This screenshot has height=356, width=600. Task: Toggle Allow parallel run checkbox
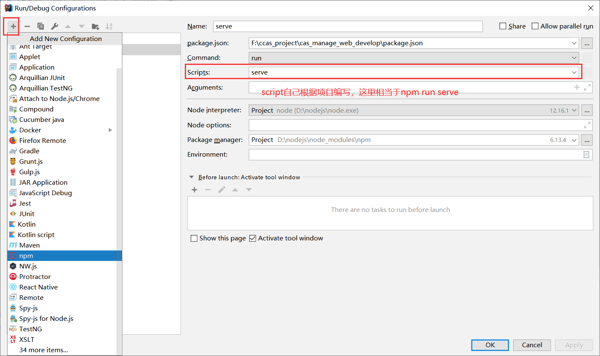coord(535,26)
